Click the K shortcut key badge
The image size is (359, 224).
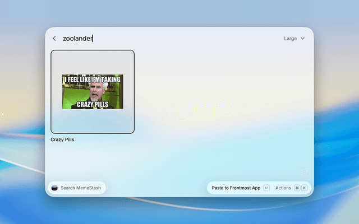pos(304,188)
